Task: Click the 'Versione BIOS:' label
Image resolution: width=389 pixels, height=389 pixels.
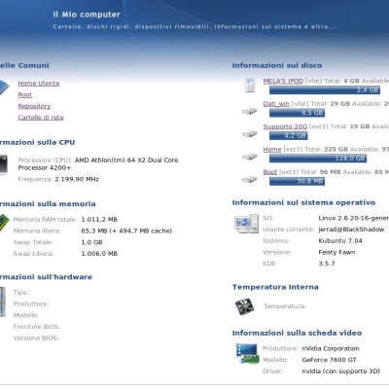Action: (x=36, y=337)
